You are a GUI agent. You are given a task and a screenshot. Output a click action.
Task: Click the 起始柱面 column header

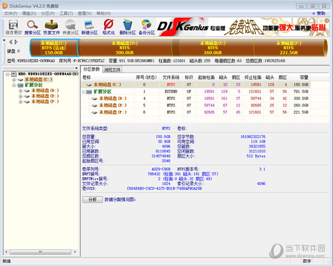[206, 78]
